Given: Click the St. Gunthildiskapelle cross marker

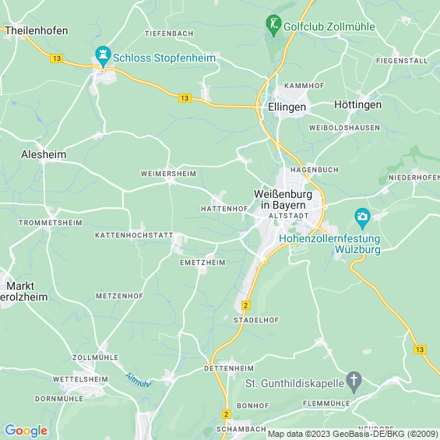Looking at the screenshot, I should click(354, 382).
